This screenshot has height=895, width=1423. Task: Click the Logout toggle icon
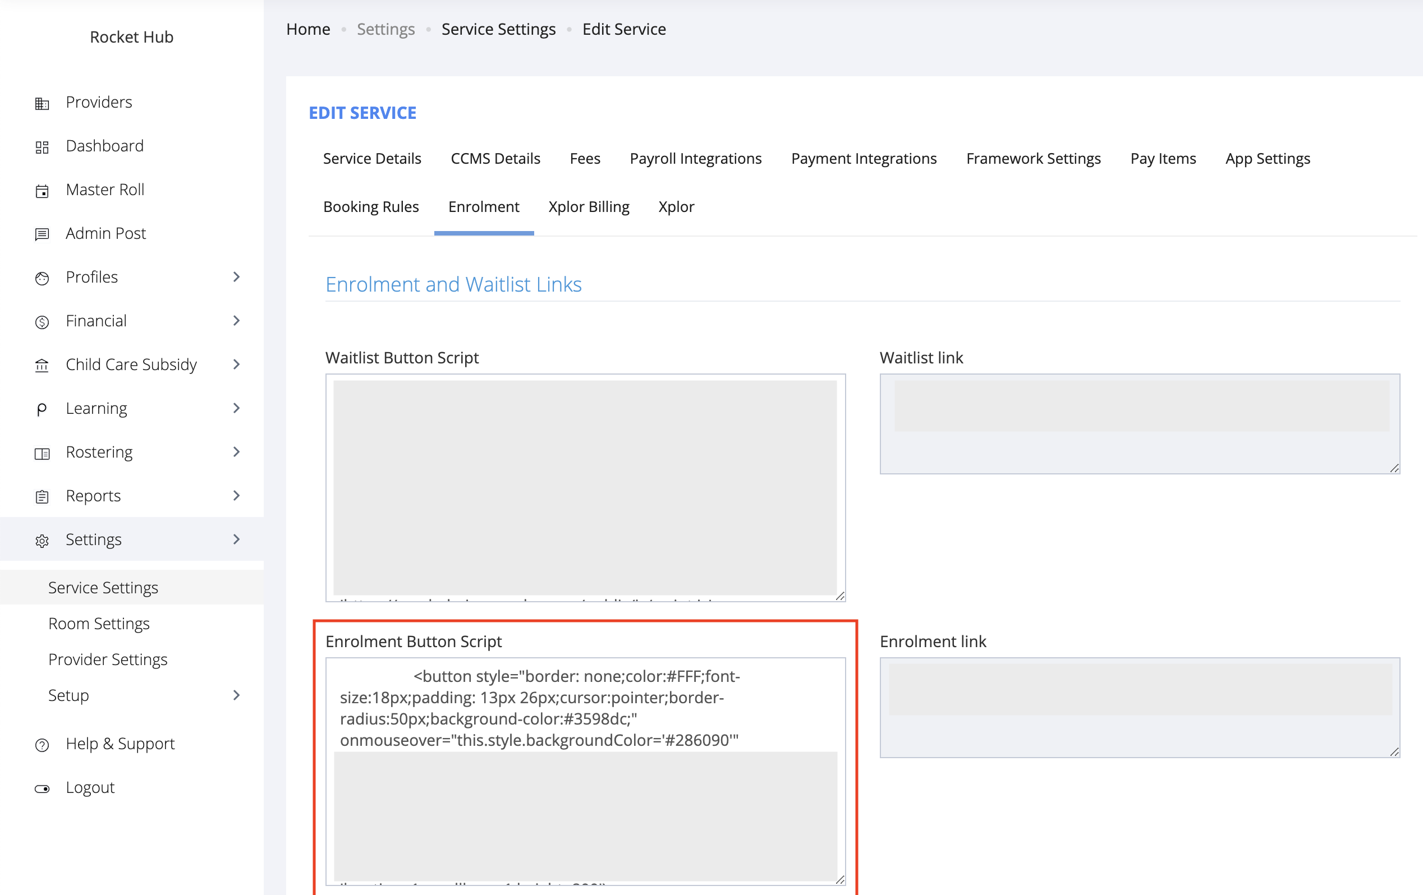pos(42,788)
